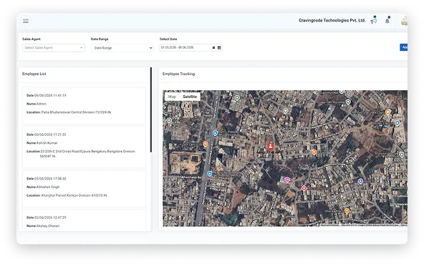Open the hamburger sidebar menu
The height and width of the screenshot is (264, 424).
tap(26, 21)
